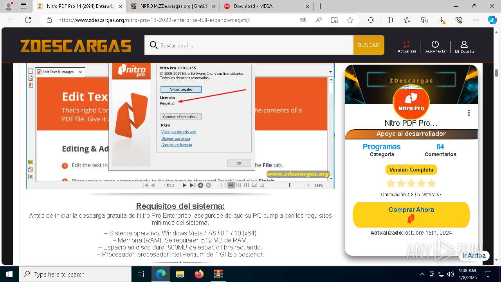This screenshot has width=501, height=282.
Task: Click the page vertical scrollbar thumb
Action: (x=496, y=73)
